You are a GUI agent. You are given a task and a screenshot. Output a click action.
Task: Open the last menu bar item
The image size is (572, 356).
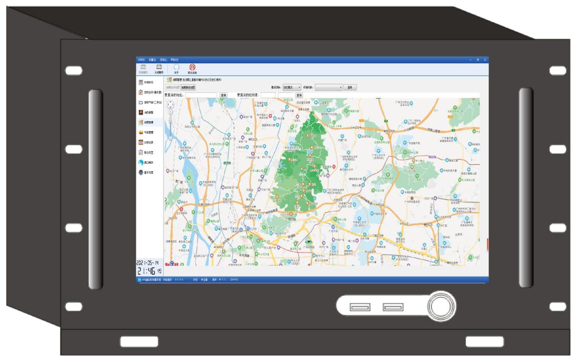tap(174, 60)
